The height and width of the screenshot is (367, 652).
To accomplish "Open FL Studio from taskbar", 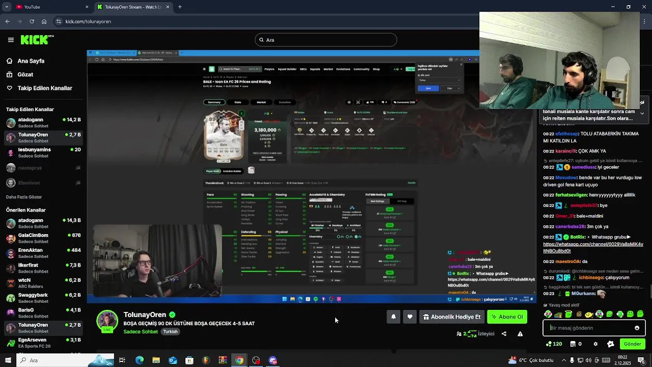I will click(206, 360).
